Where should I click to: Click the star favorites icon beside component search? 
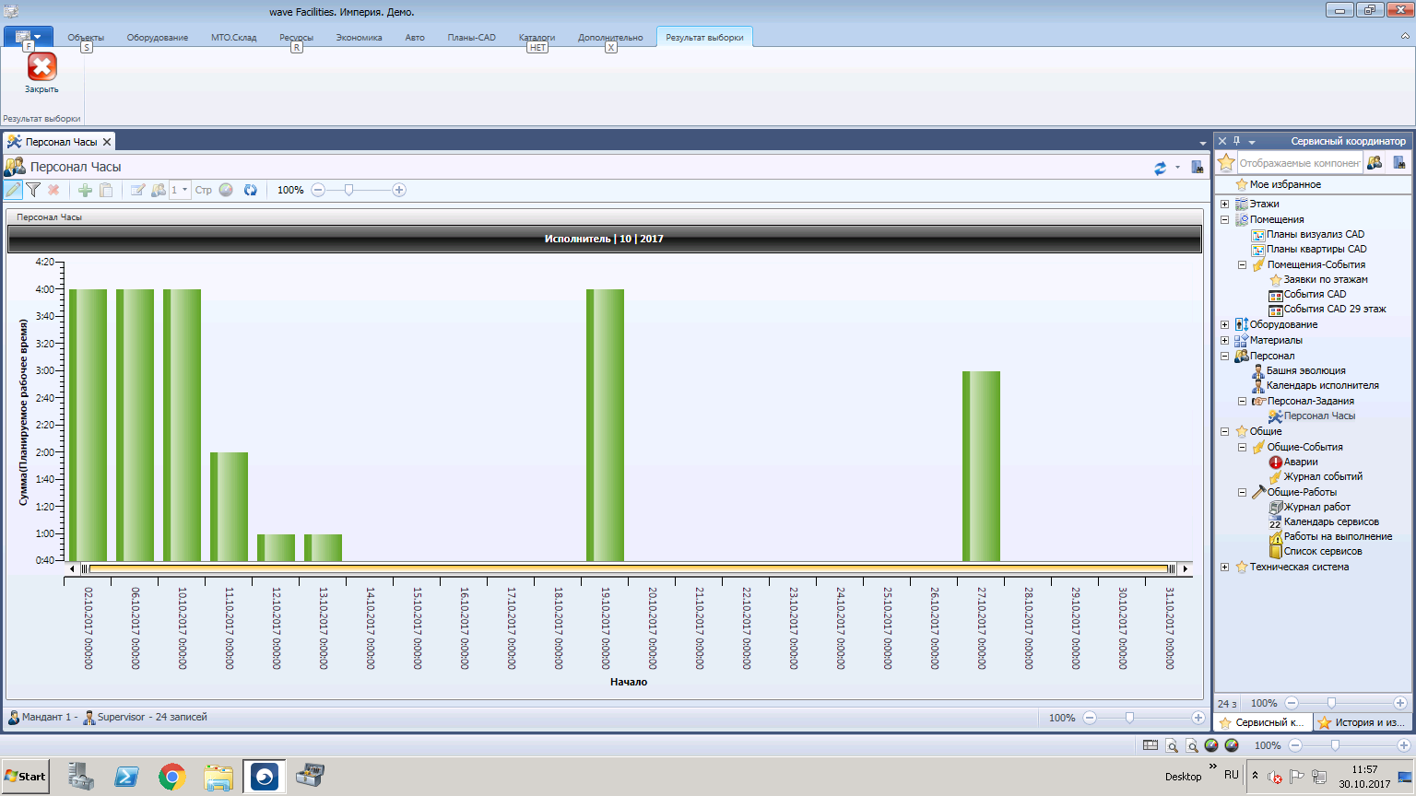pyautogui.click(x=1226, y=163)
